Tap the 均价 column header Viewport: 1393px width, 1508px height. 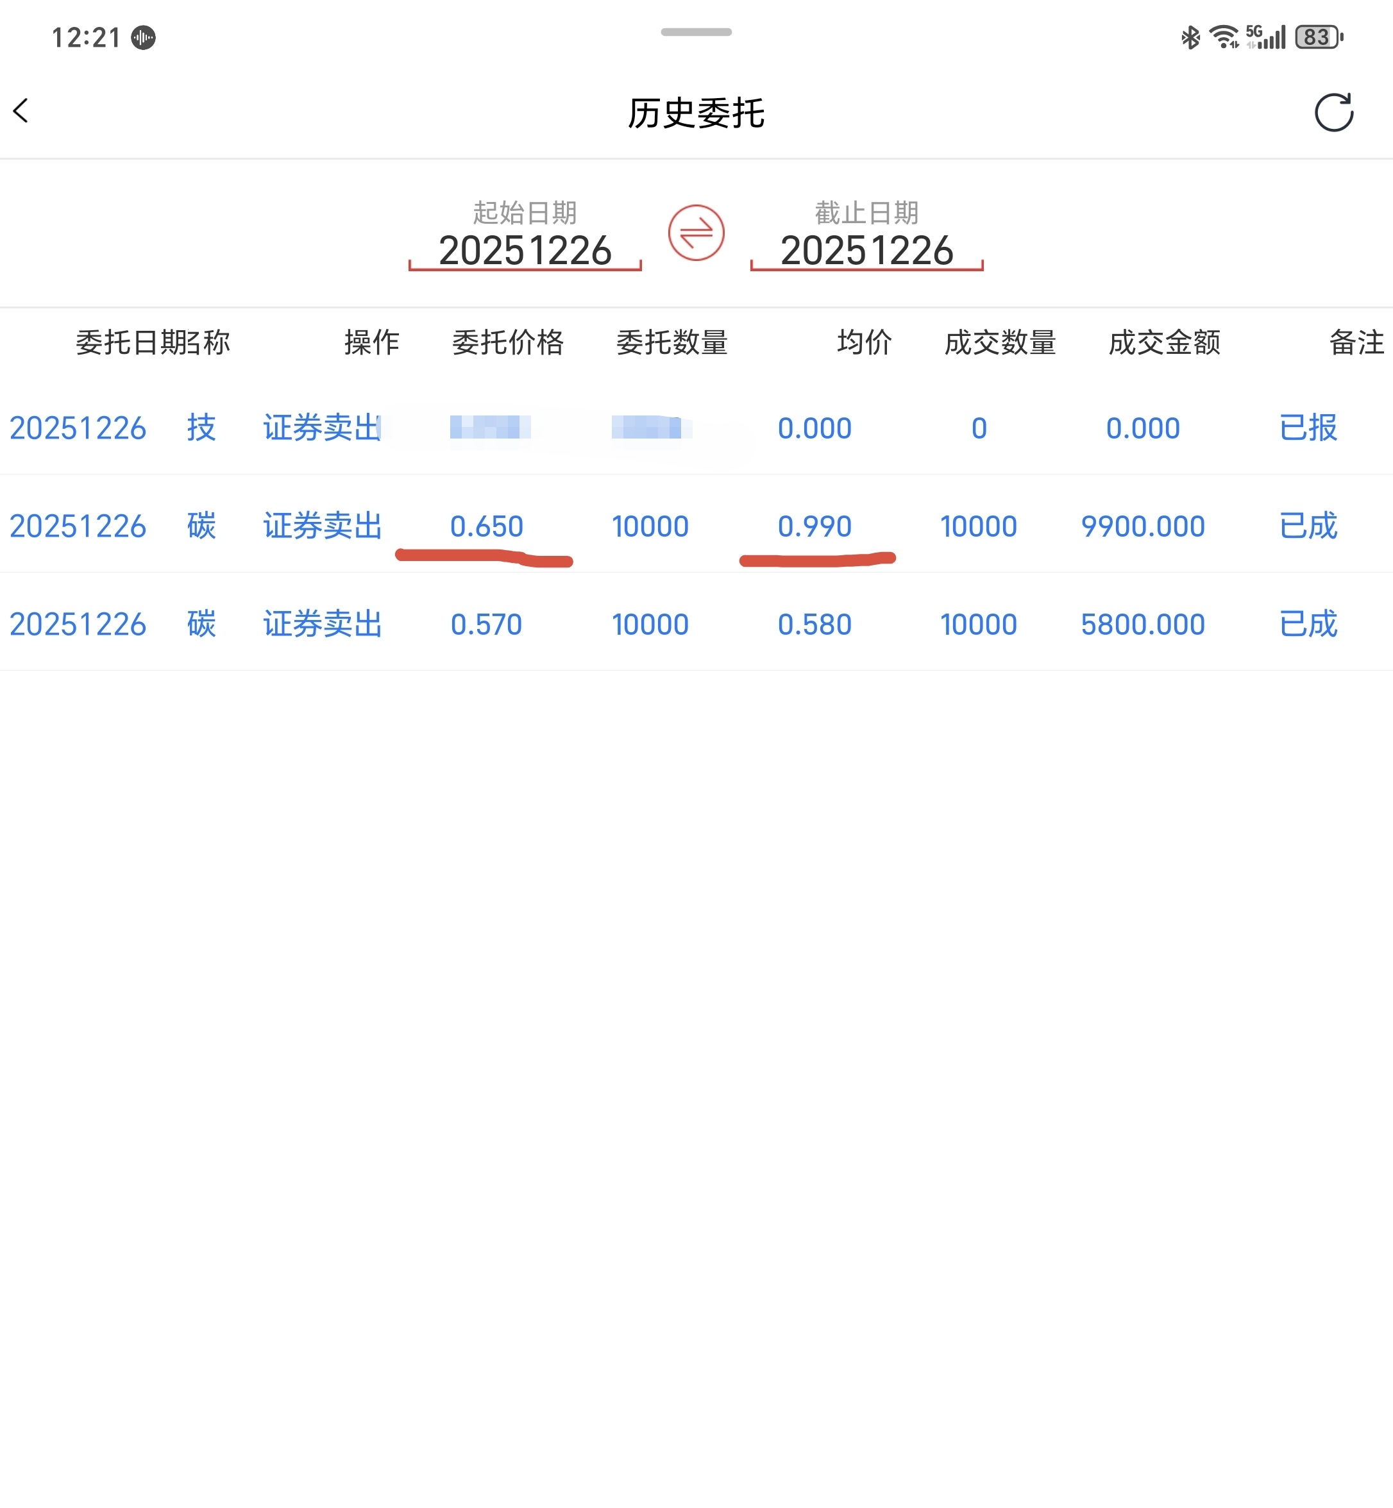pos(864,343)
